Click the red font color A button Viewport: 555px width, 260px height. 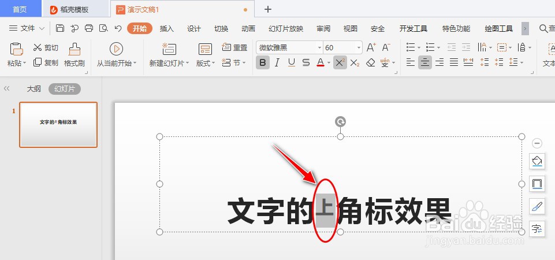321,63
